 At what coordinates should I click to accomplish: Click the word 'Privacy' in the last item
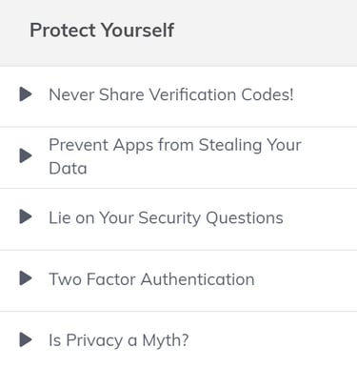pyautogui.click(x=94, y=340)
